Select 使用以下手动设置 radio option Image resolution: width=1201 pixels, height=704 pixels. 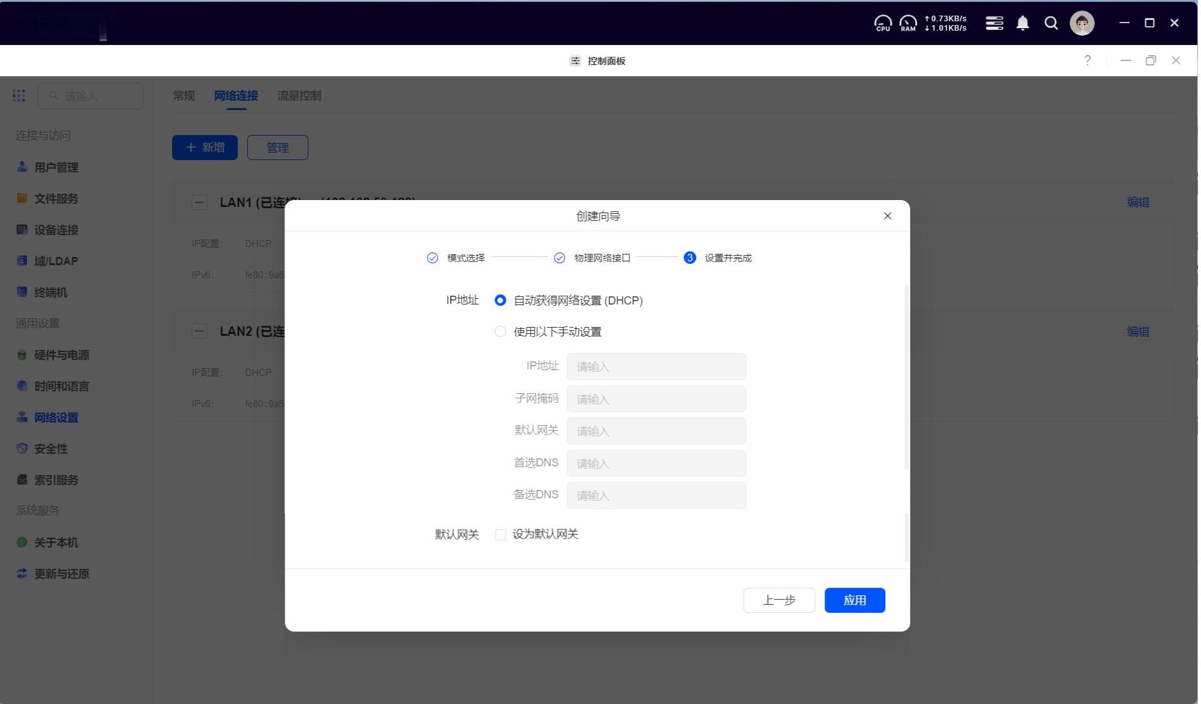500,331
